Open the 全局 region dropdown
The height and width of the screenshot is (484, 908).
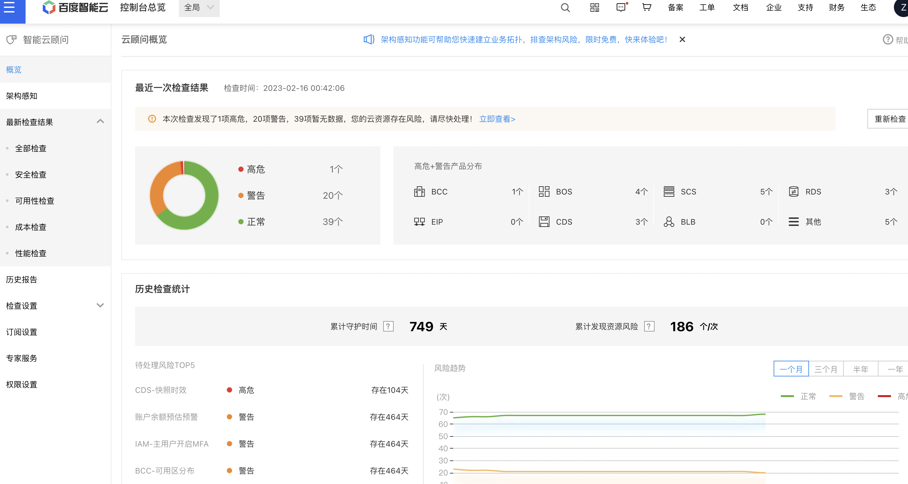click(199, 8)
